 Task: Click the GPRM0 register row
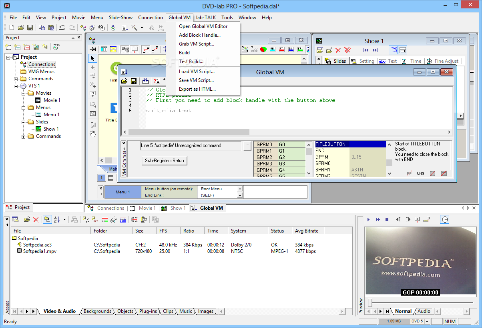[x=280, y=145]
